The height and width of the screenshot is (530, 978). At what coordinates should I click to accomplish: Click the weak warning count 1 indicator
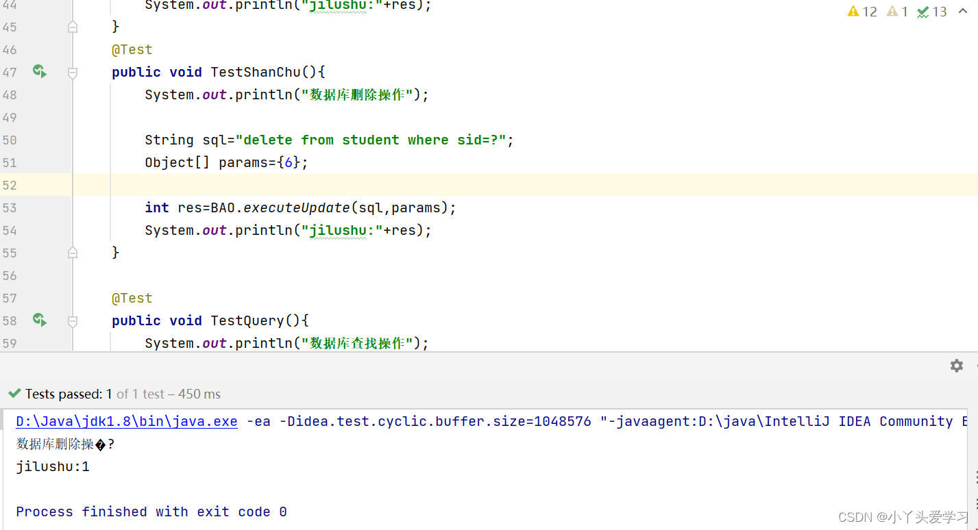click(x=897, y=12)
